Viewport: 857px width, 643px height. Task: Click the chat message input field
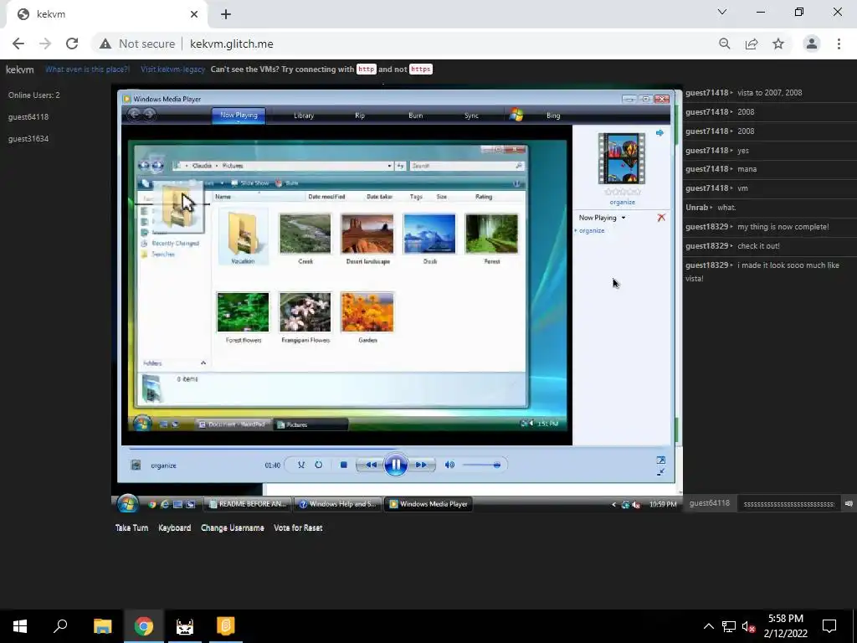click(x=789, y=503)
